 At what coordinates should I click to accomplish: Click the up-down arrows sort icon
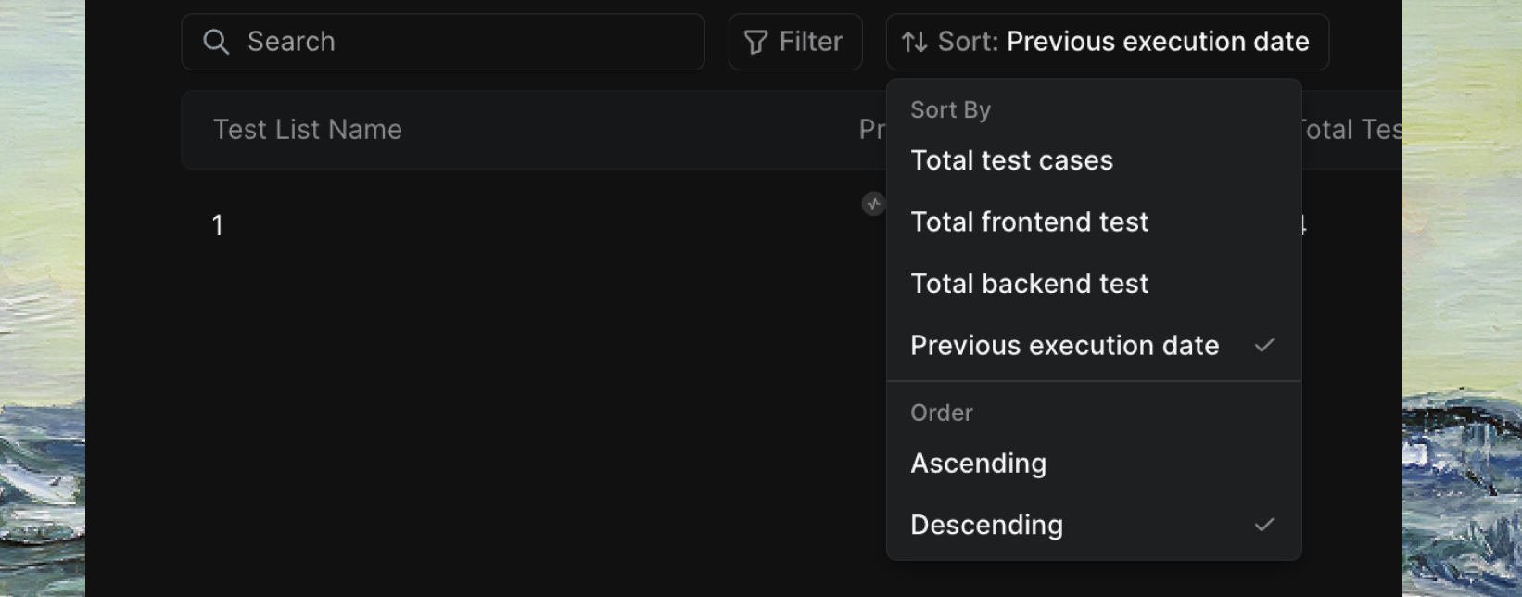tap(915, 42)
